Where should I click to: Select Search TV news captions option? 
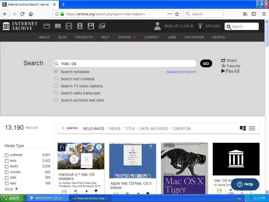(x=56, y=85)
